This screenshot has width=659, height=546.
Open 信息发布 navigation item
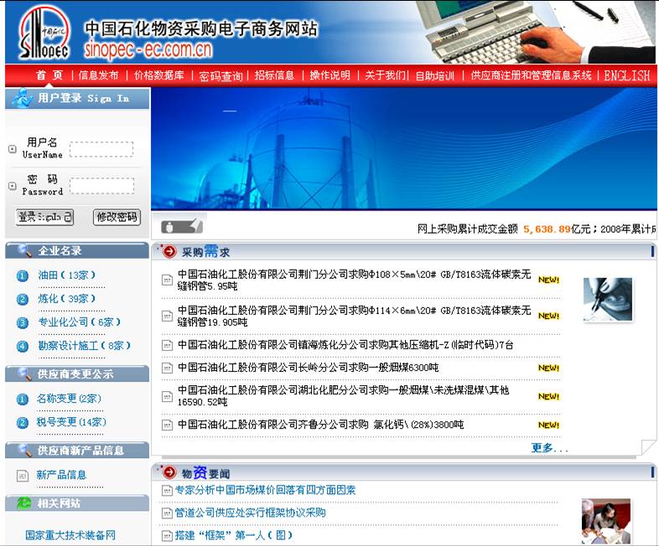tap(99, 75)
